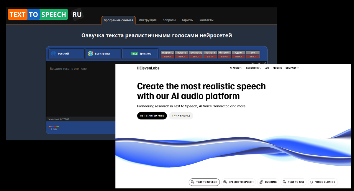354x191 pixels.
Task: Toggle the эхо (echo) switch
Action: [253, 55]
